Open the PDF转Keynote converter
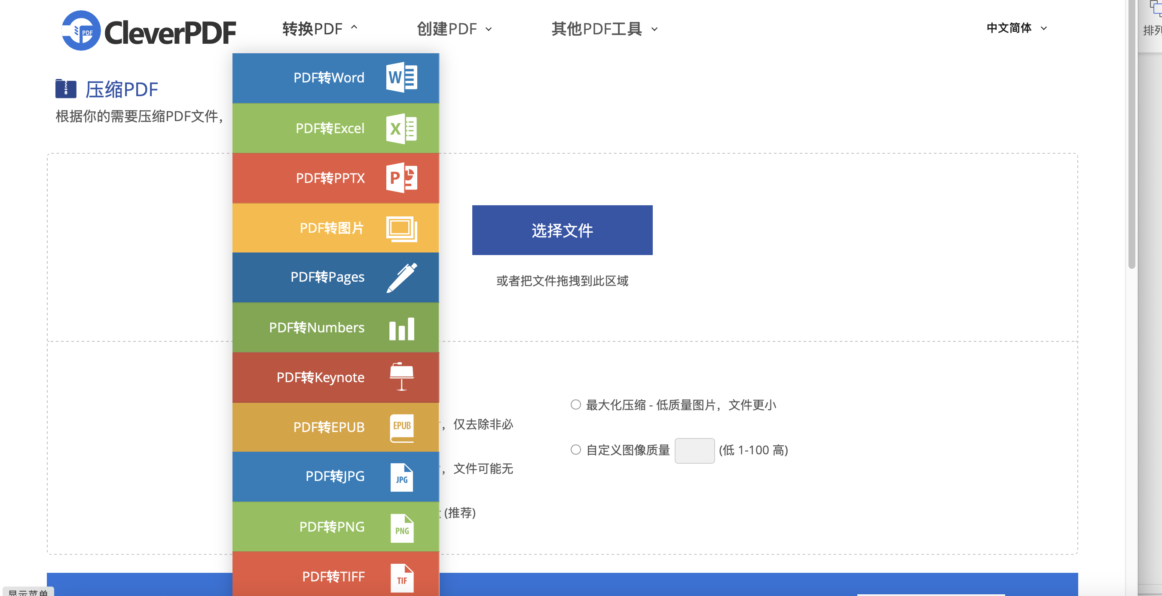Screen dimensions: 1162x596 [x=336, y=377]
